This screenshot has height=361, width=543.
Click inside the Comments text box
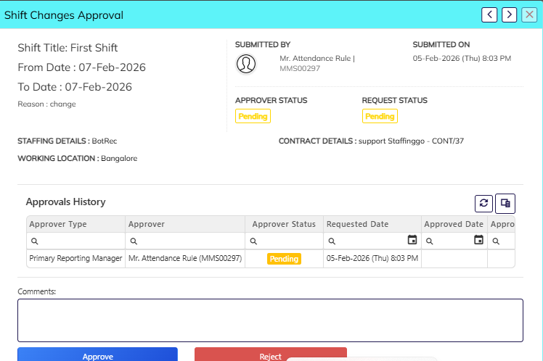270,320
